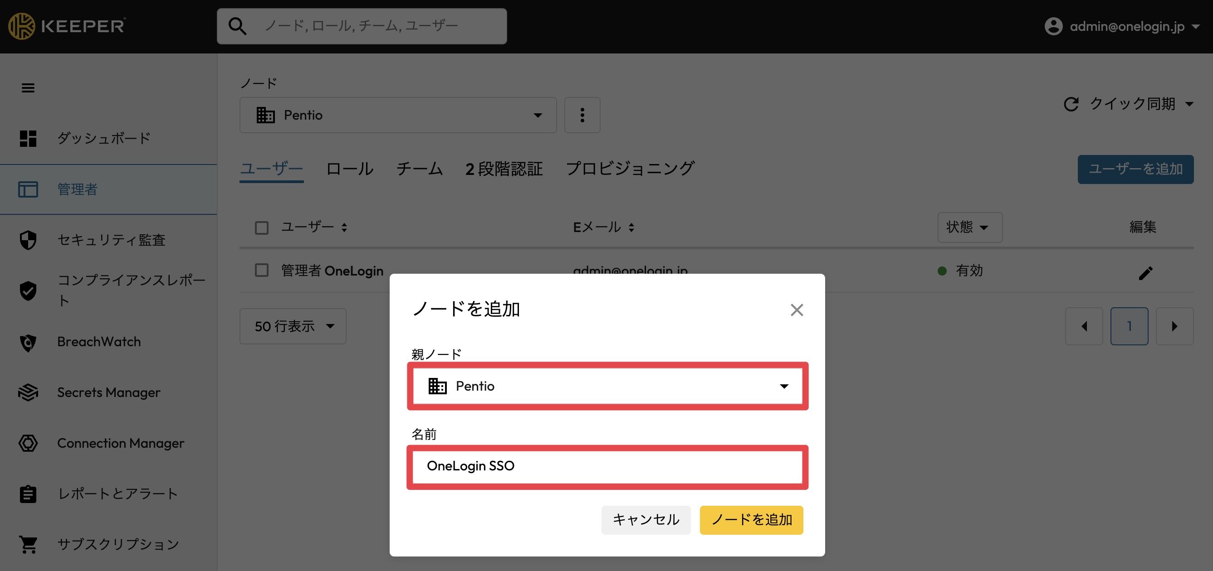The height and width of the screenshot is (571, 1213).
Task: Click the dashboard grid icon
Action: (x=28, y=138)
